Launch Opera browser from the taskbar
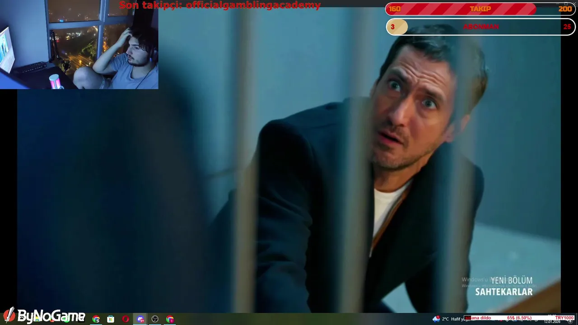This screenshot has height=325, width=578. point(126,319)
